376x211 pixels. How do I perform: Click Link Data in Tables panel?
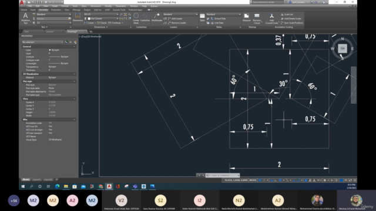pos(217,23)
